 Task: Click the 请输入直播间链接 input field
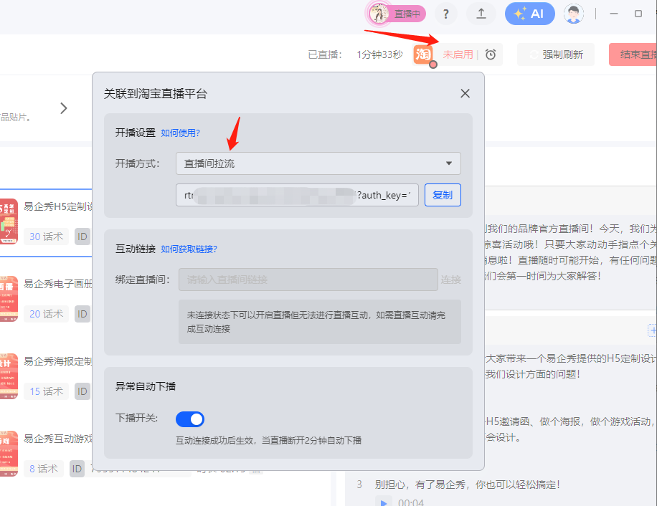pyautogui.click(x=308, y=280)
